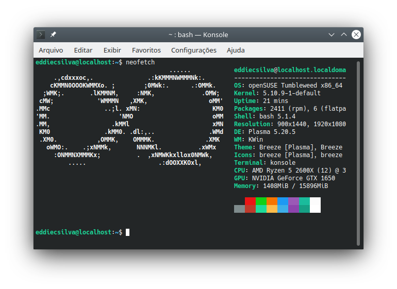Maximize the Konsole window
This screenshot has width=397, height=289.
click(x=344, y=35)
